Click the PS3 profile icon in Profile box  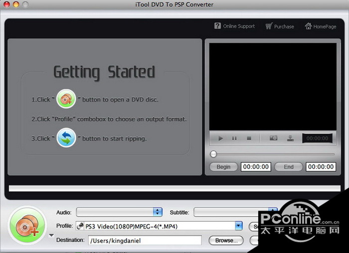[x=80, y=226]
